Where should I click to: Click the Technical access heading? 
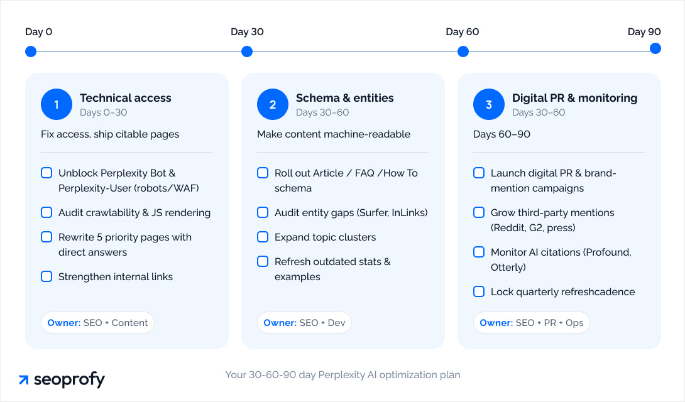click(126, 98)
